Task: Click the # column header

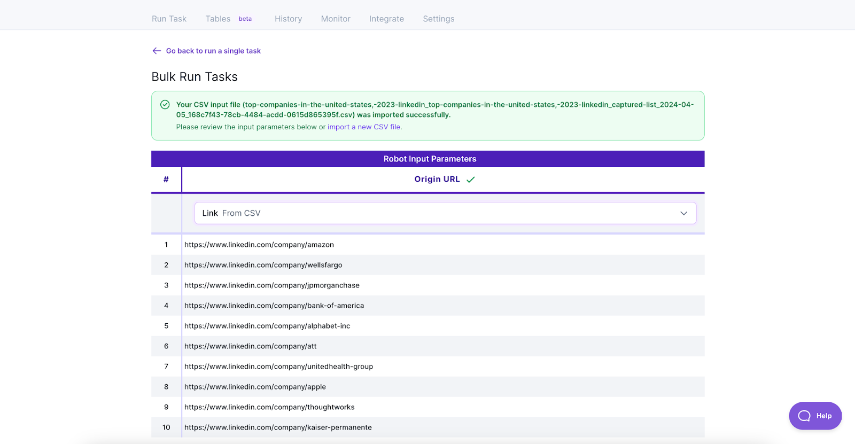Action: 166,180
